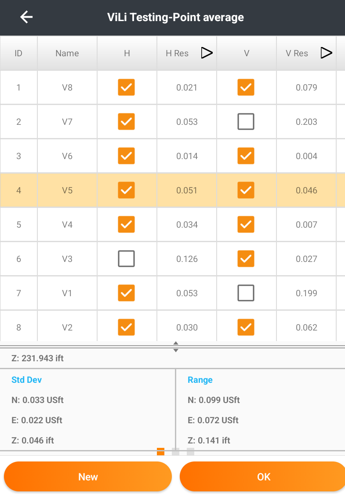Open the Std Dev section heading

pos(26,380)
